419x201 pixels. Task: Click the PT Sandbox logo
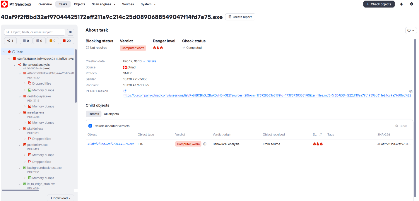[4, 4]
